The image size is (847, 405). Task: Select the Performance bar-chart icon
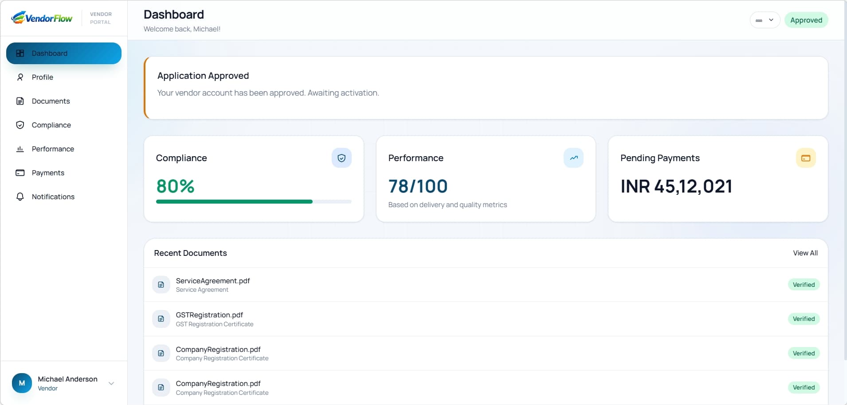(20, 149)
